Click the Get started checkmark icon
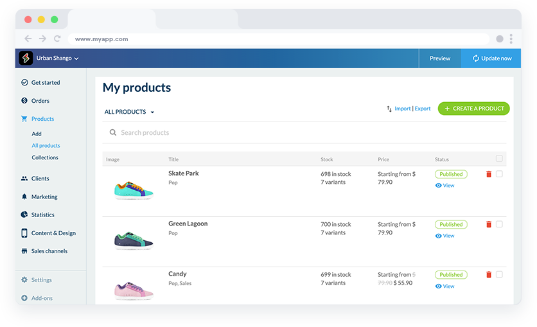The width and height of the screenshot is (537, 327). coord(24,82)
